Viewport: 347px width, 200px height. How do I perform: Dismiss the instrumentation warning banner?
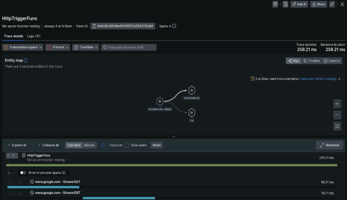pos(339,79)
